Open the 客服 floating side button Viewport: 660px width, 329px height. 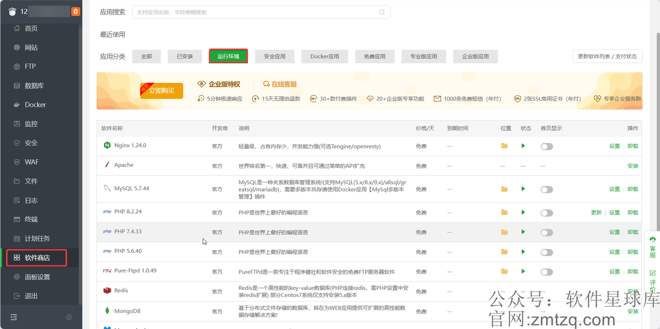653,247
